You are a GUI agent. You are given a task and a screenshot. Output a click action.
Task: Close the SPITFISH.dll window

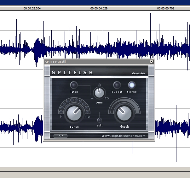[152, 62]
